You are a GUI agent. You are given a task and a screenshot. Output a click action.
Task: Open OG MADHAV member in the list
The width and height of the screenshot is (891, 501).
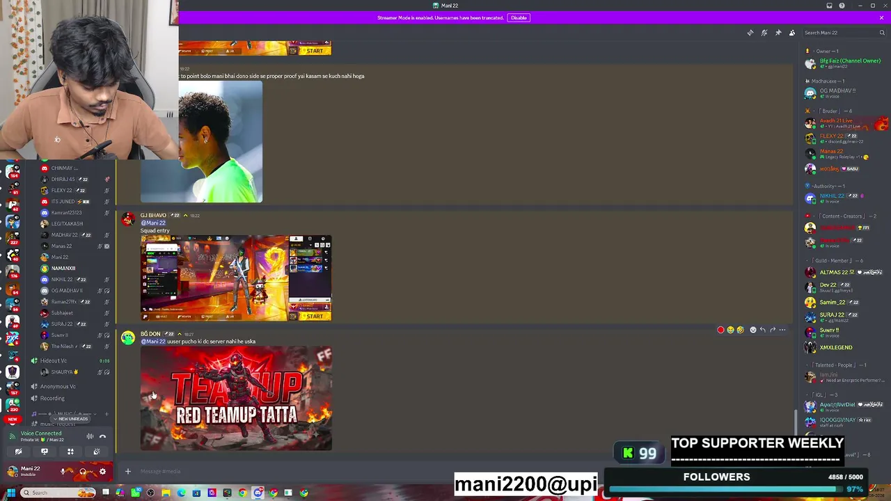tap(845, 93)
